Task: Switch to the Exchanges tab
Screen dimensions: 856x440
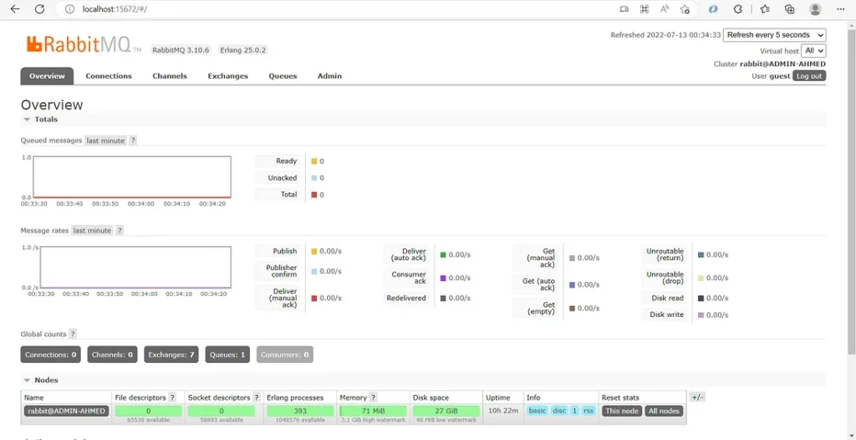Action: coord(227,76)
